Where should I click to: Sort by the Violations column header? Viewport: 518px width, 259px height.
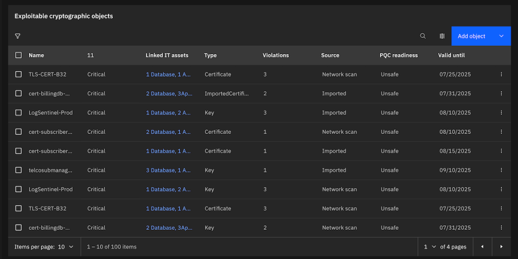[x=276, y=56]
